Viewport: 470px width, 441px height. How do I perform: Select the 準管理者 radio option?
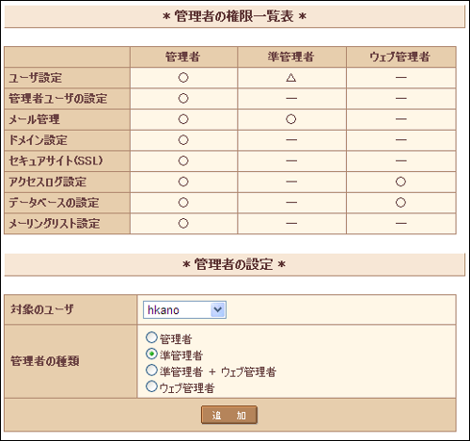(x=151, y=354)
